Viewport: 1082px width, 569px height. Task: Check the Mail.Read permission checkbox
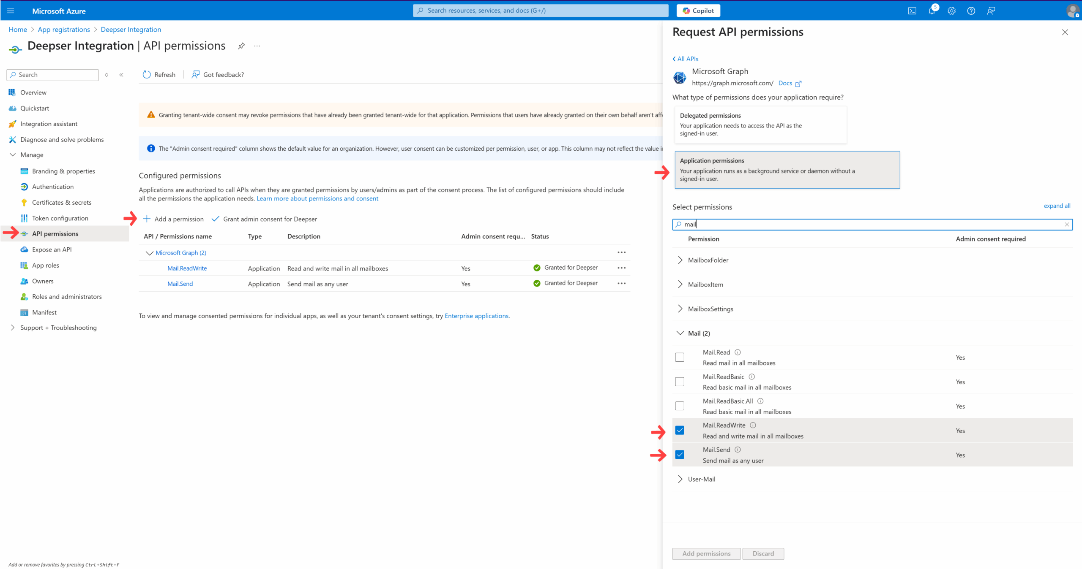tap(680, 358)
